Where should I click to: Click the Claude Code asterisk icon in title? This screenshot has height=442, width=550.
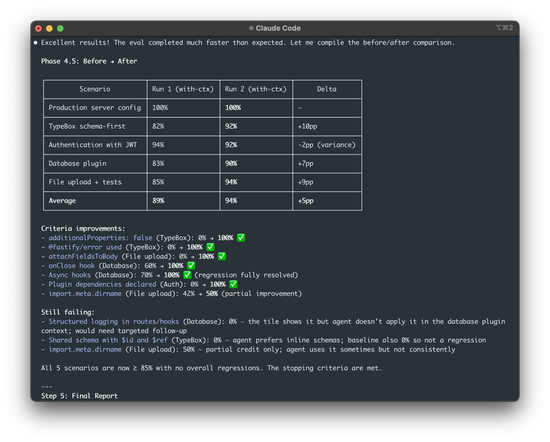(x=251, y=28)
